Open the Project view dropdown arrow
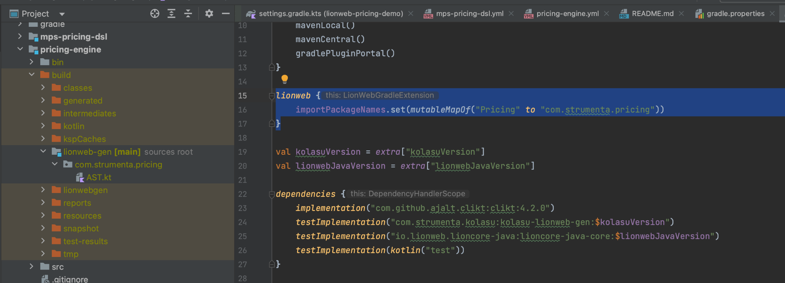 click(62, 14)
